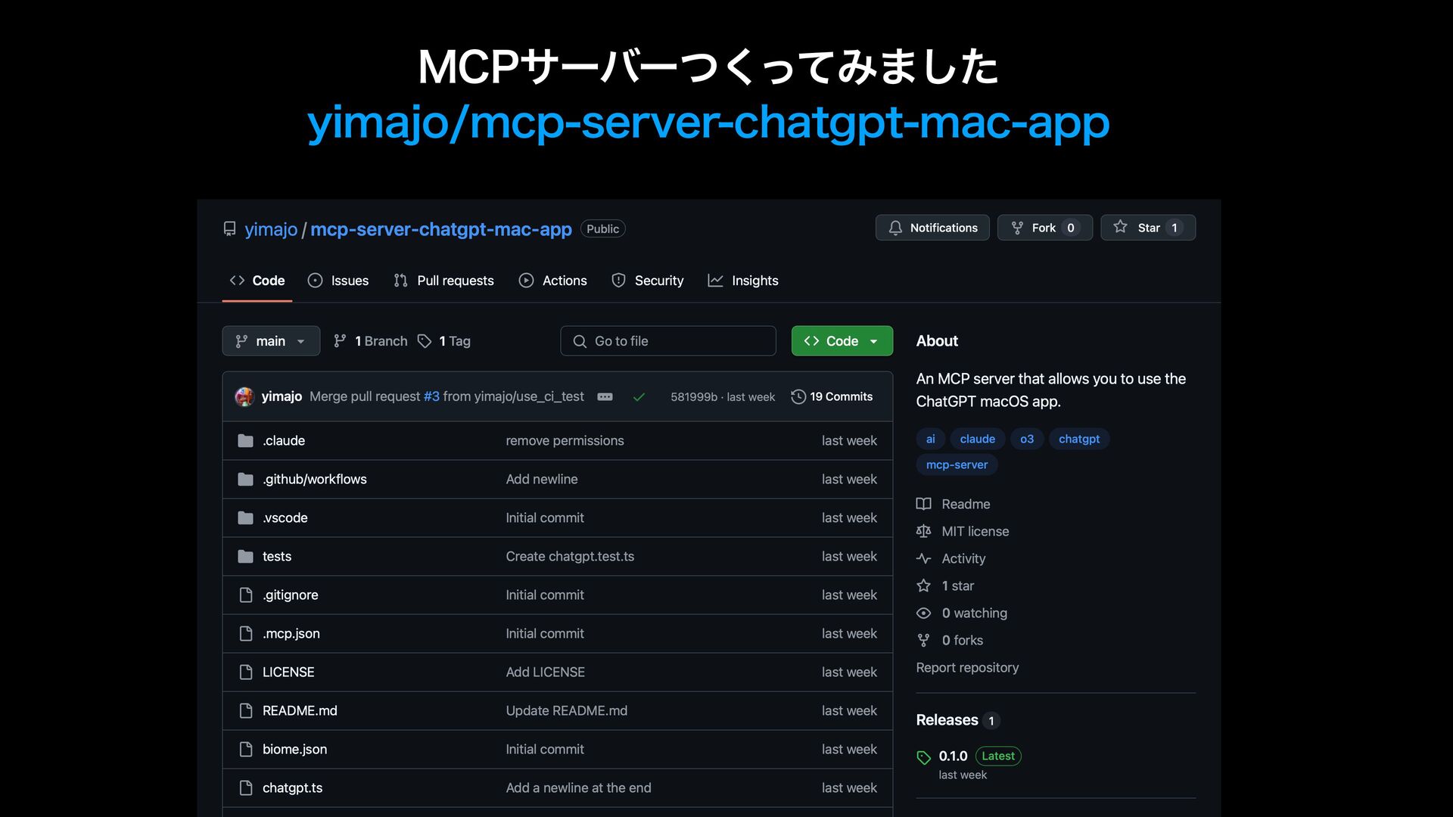The width and height of the screenshot is (1453, 817).
Task: Select the mcp-server topic tag
Action: coord(957,464)
